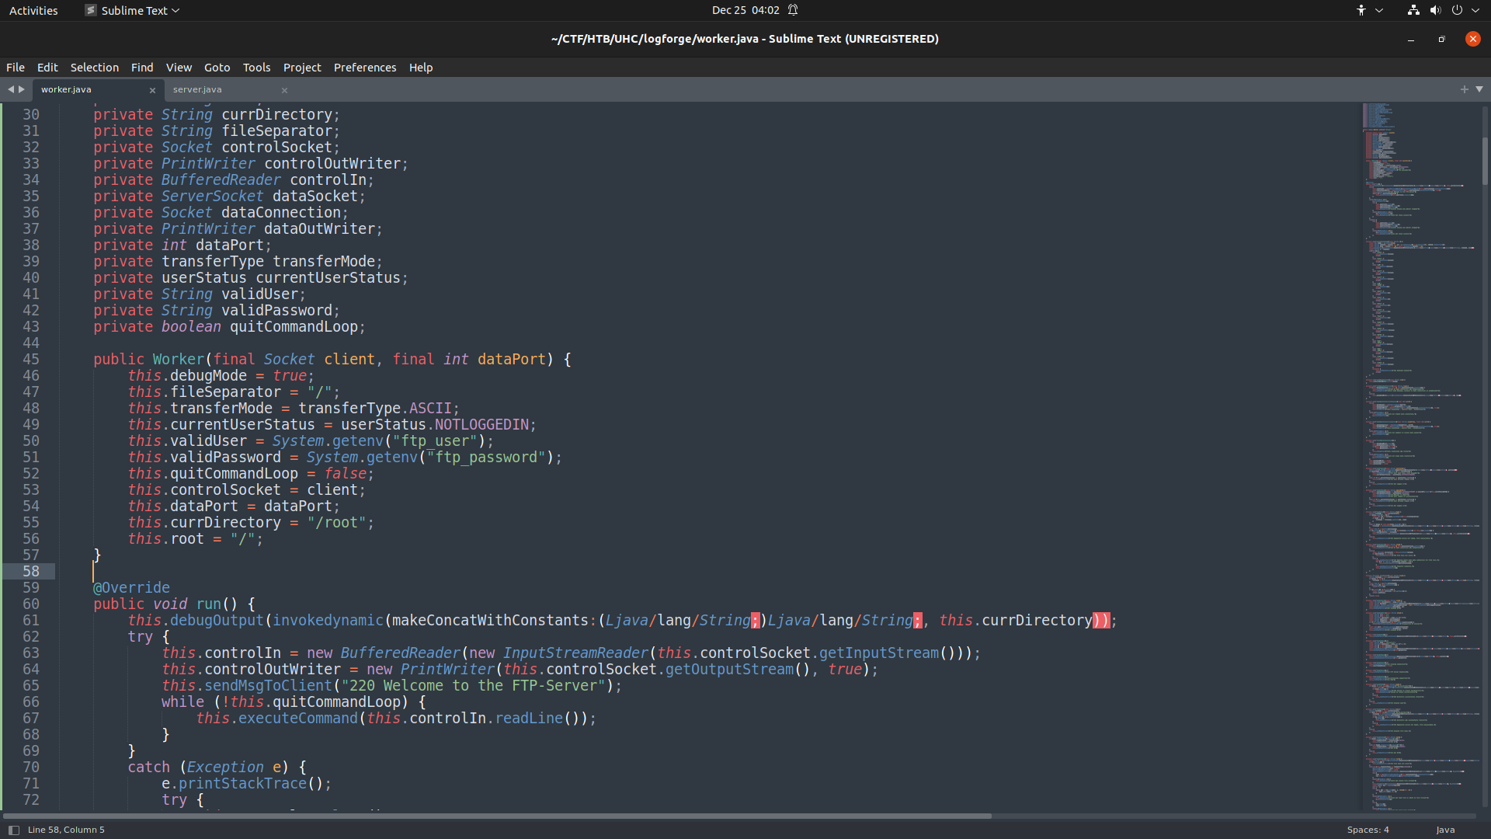Close the server.java tab
Screen dimensions: 1491x839
click(x=284, y=90)
